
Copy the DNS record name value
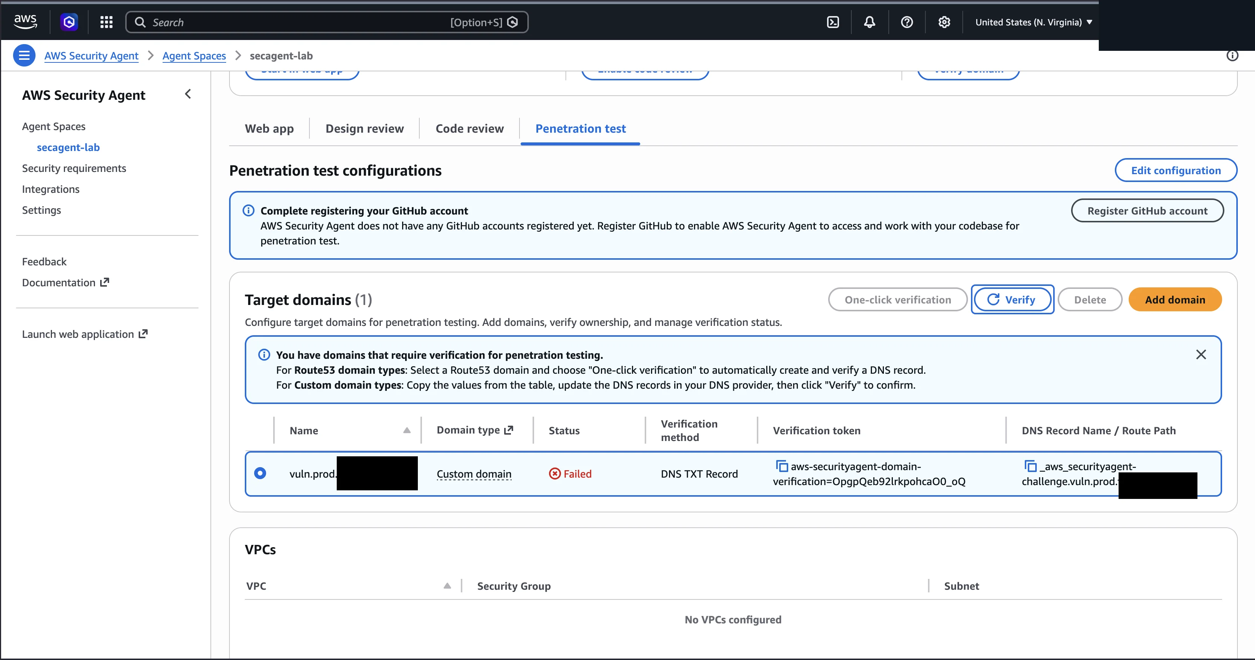click(1030, 466)
